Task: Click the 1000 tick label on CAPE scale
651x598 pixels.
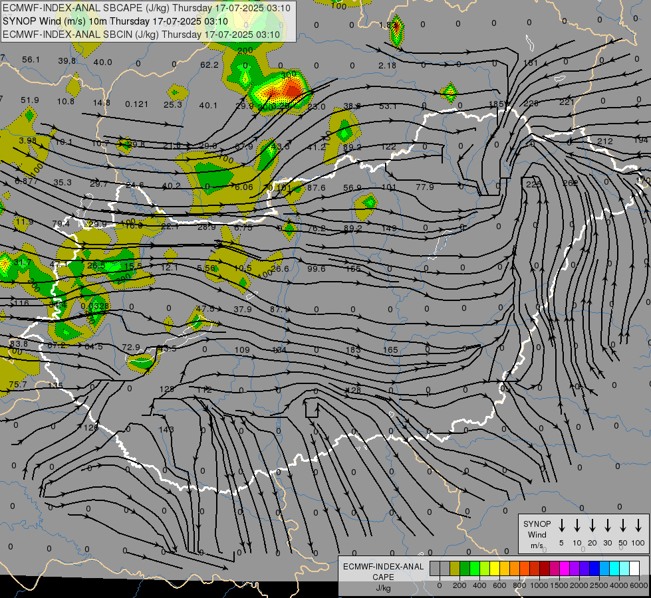Action: 539,585
